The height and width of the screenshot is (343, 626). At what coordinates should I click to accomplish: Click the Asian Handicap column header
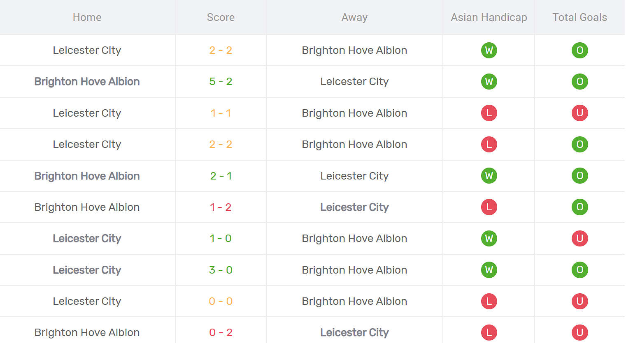point(489,17)
